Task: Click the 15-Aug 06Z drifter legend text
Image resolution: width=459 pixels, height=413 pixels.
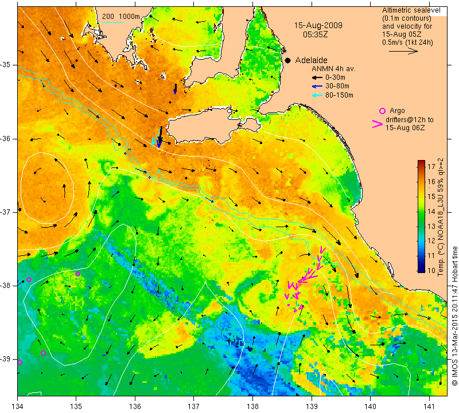Action: (x=405, y=127)
